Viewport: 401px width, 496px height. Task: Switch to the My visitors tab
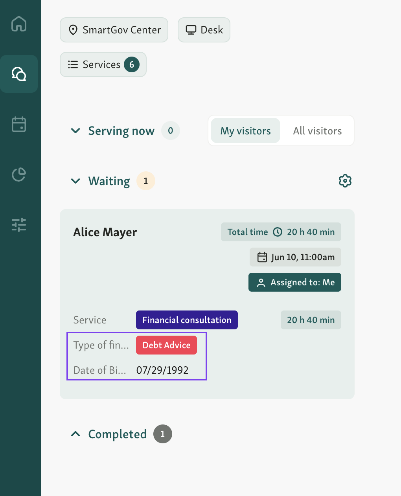(x=245, y=130)
